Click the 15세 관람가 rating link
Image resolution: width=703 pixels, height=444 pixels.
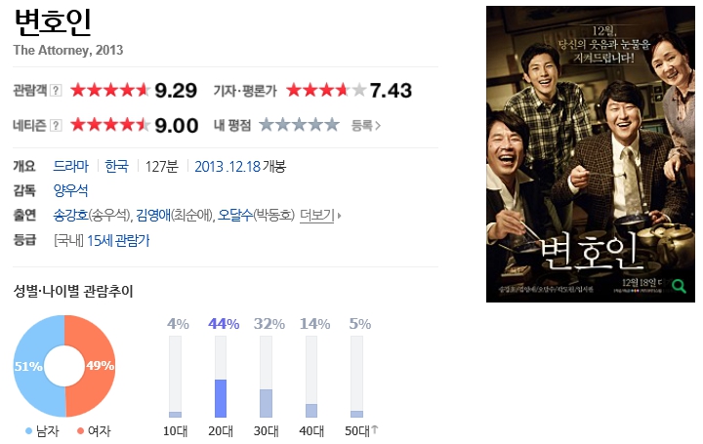[118, 241]
